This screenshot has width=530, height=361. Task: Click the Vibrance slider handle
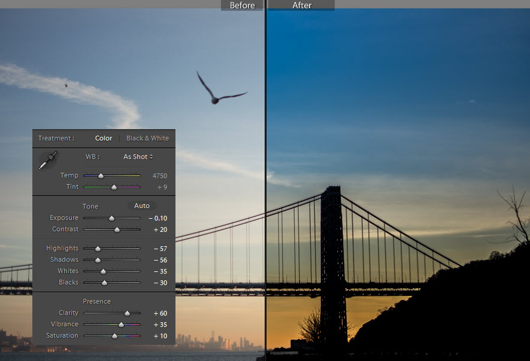[x=121, y=325]
